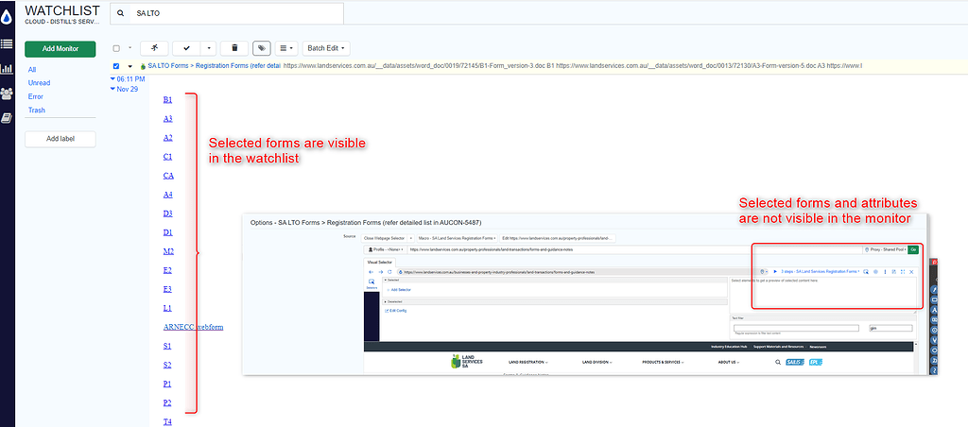Open the ARNECC webform link
Viewport: 968px width, 427px height.
(x=193, y=327)
